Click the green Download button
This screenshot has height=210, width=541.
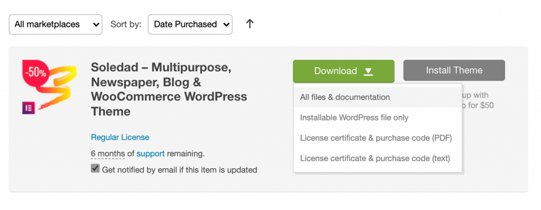pos(343,71)
